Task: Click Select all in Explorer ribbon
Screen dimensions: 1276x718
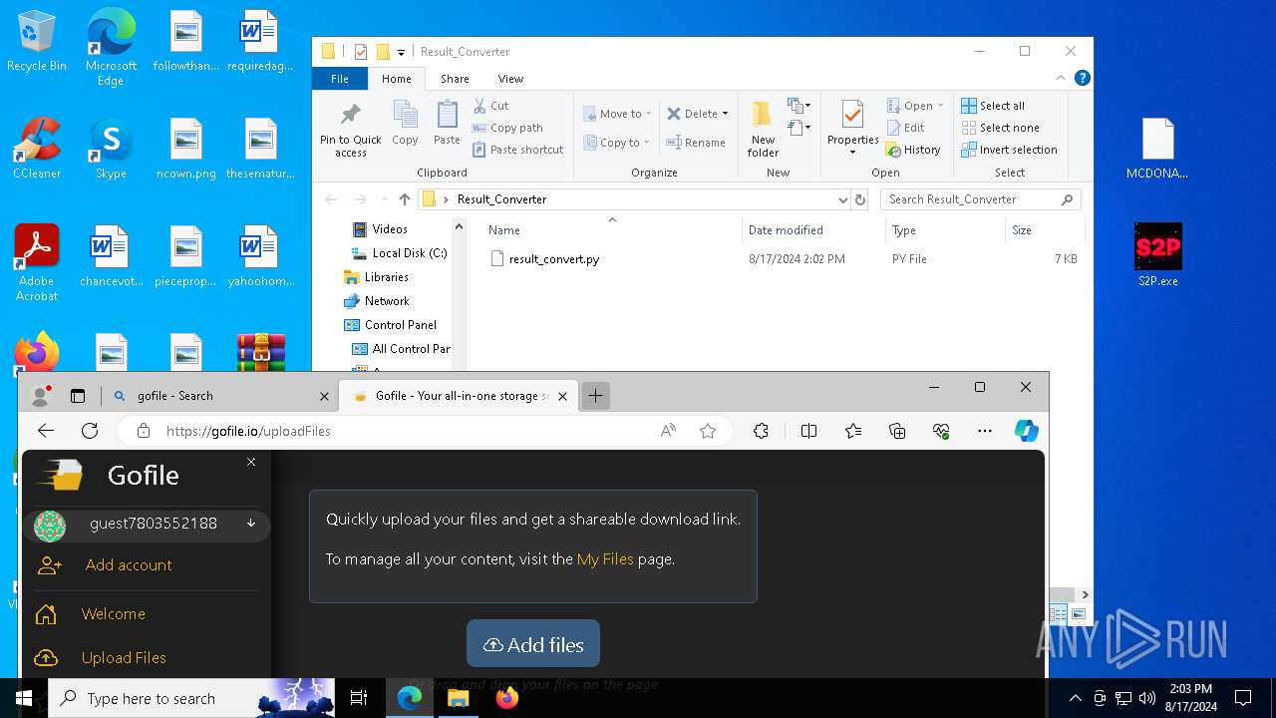Action: (993, 106)
